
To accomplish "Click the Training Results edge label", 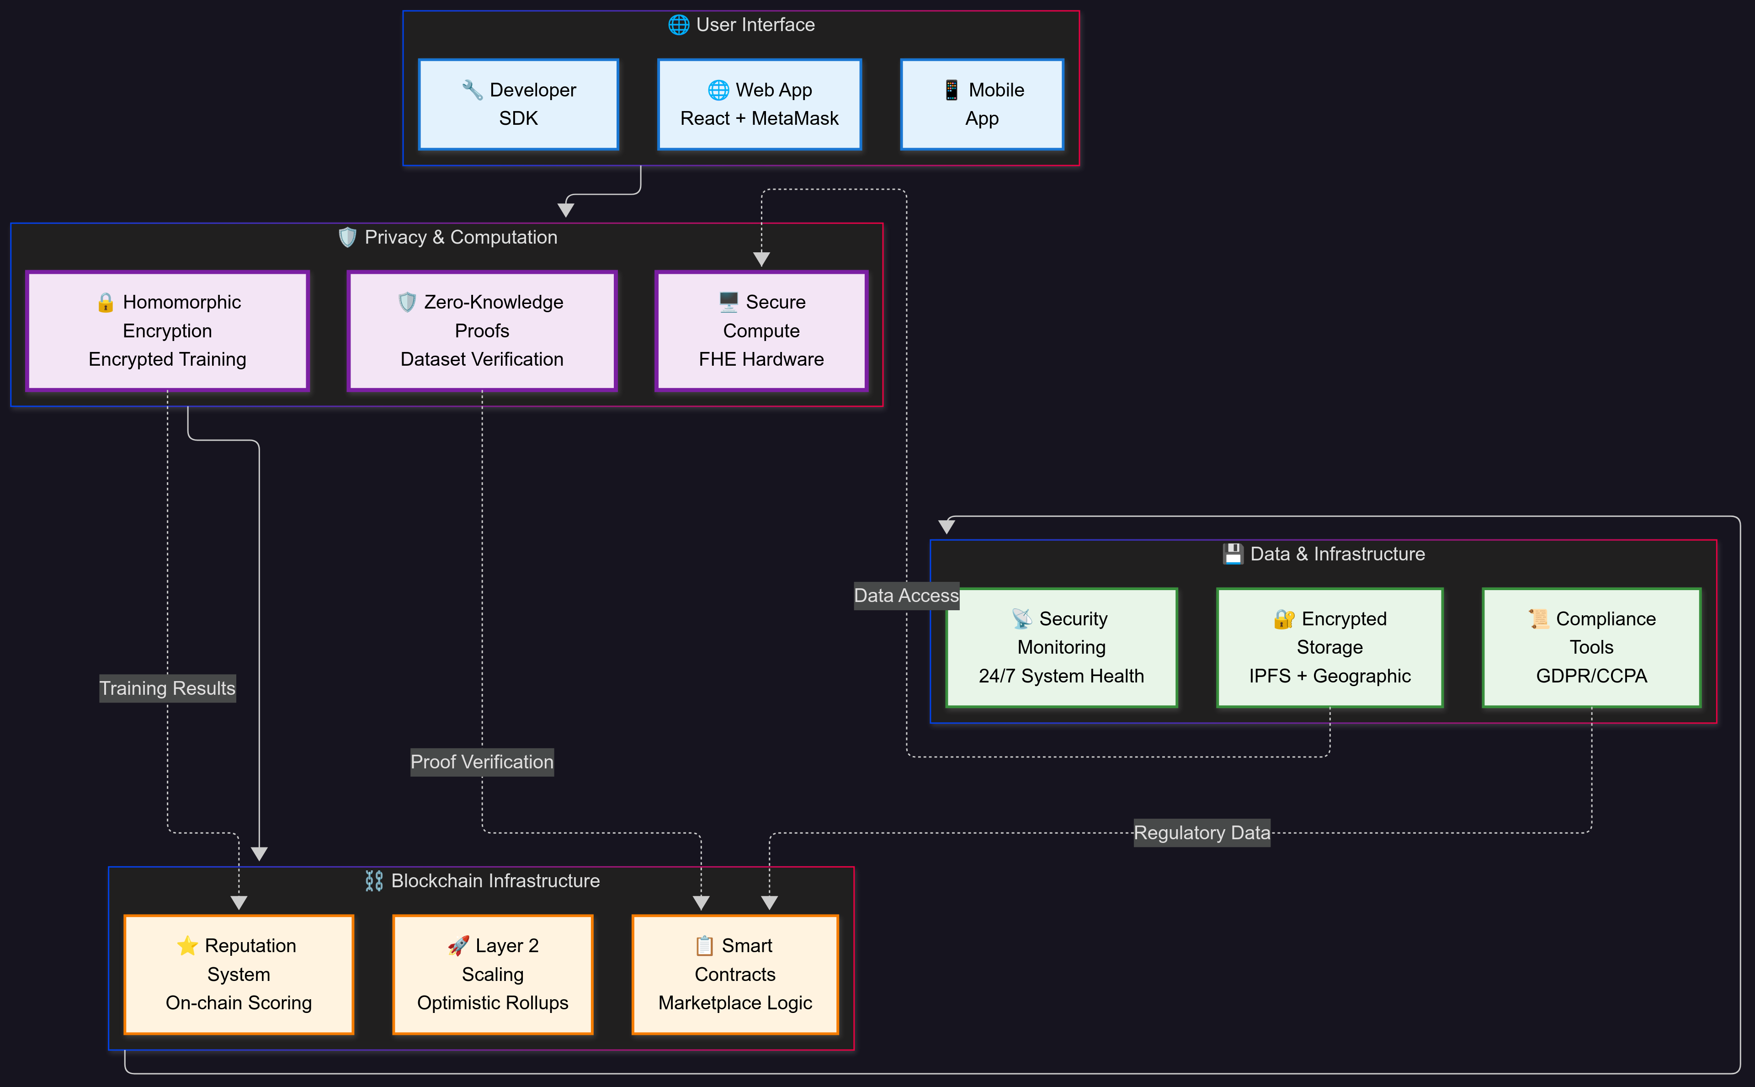I will pyautogui.click(x=167, y=688).
